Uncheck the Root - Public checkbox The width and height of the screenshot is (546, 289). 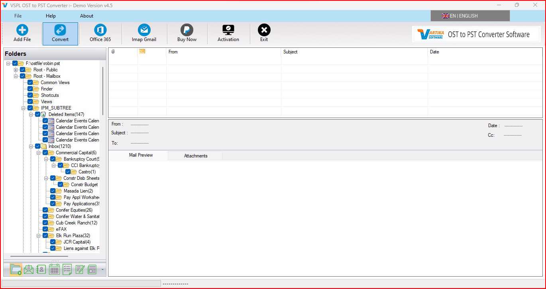[x=23, y=70]
